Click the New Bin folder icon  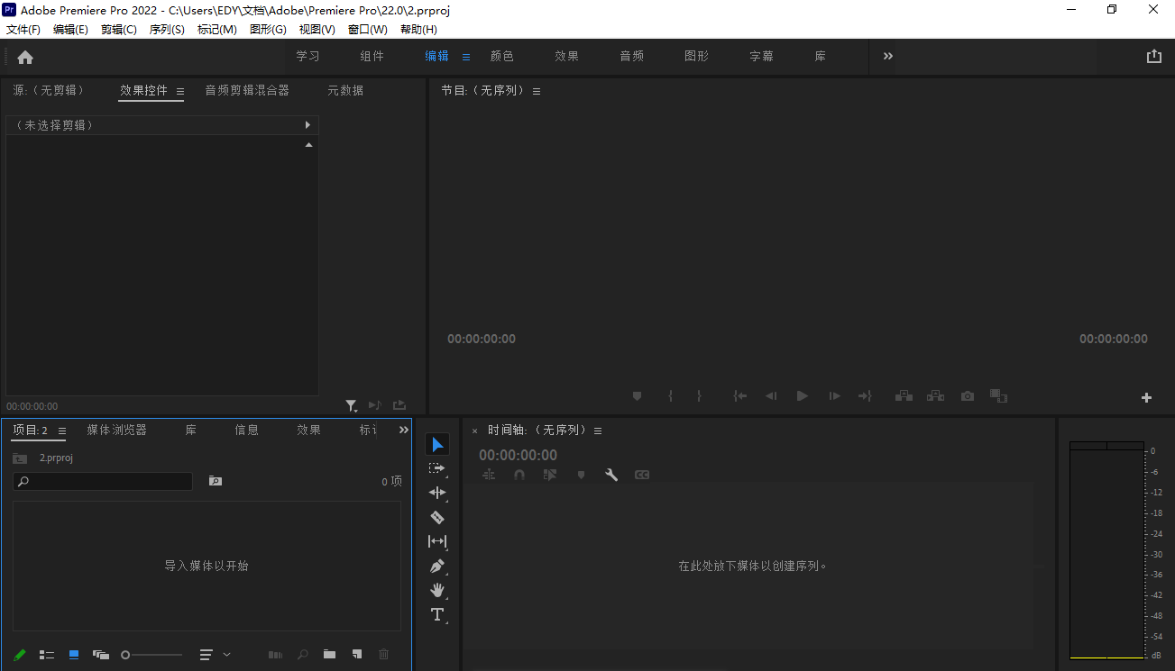tap(330, 655)
